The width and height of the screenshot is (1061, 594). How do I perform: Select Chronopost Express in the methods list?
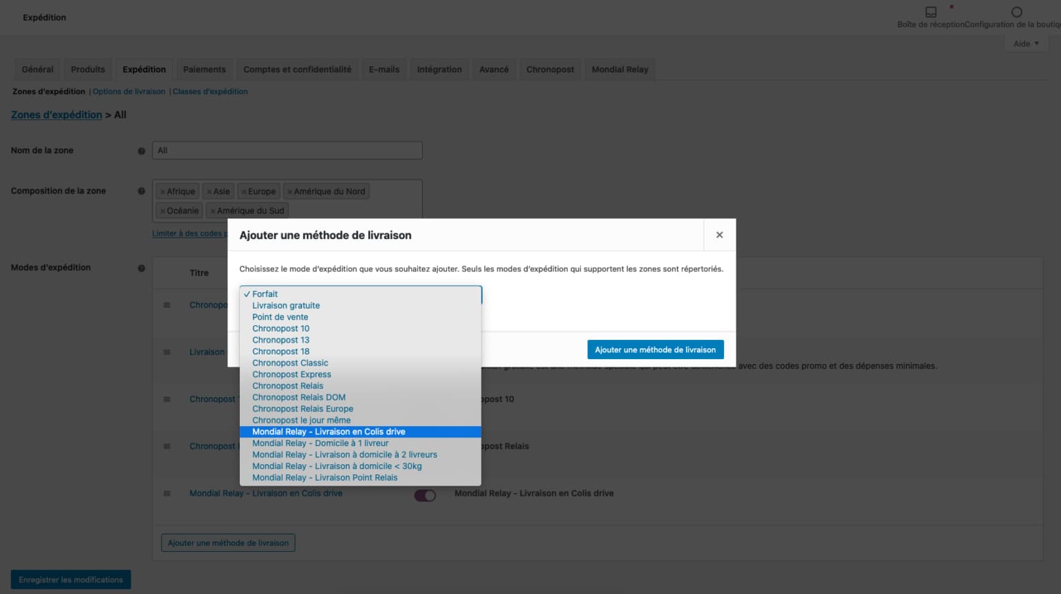coord(291,374)
